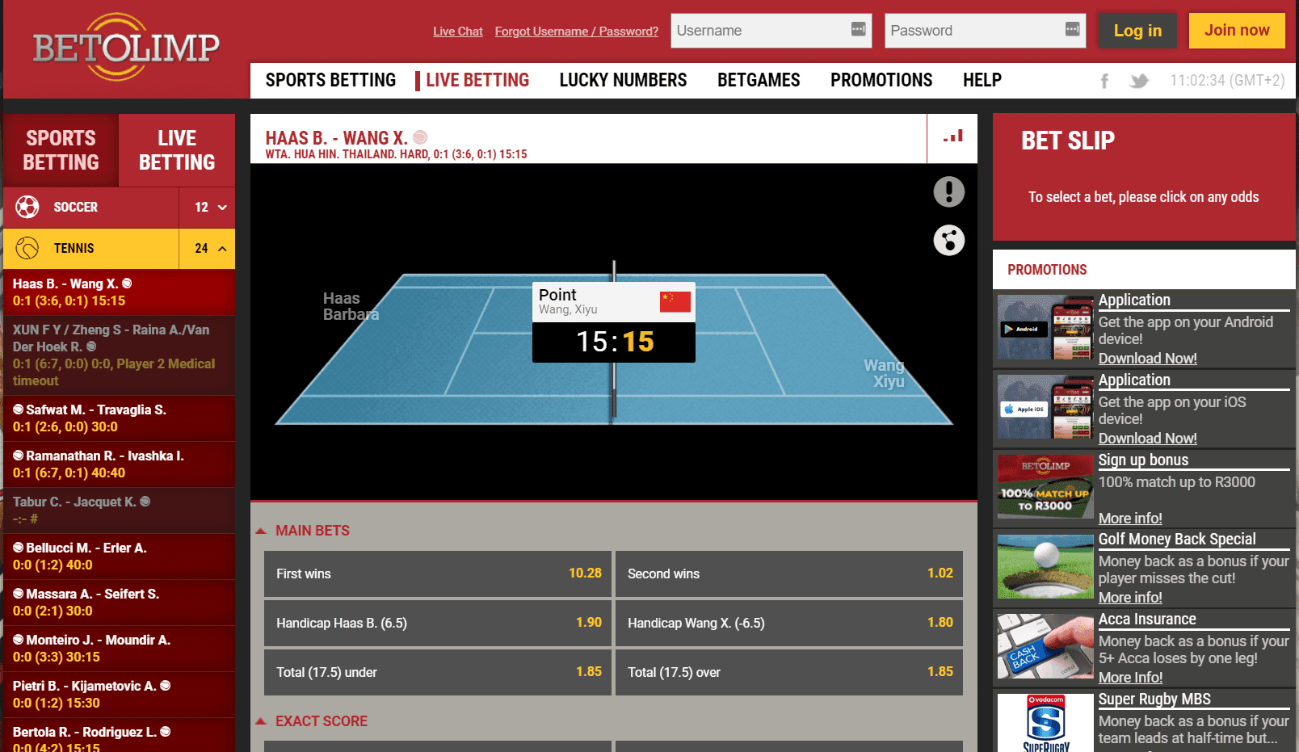The image size is (1299, 752).
Task: Open Bellucci M. - Erler A. match
Action: (x=119, y=557)
